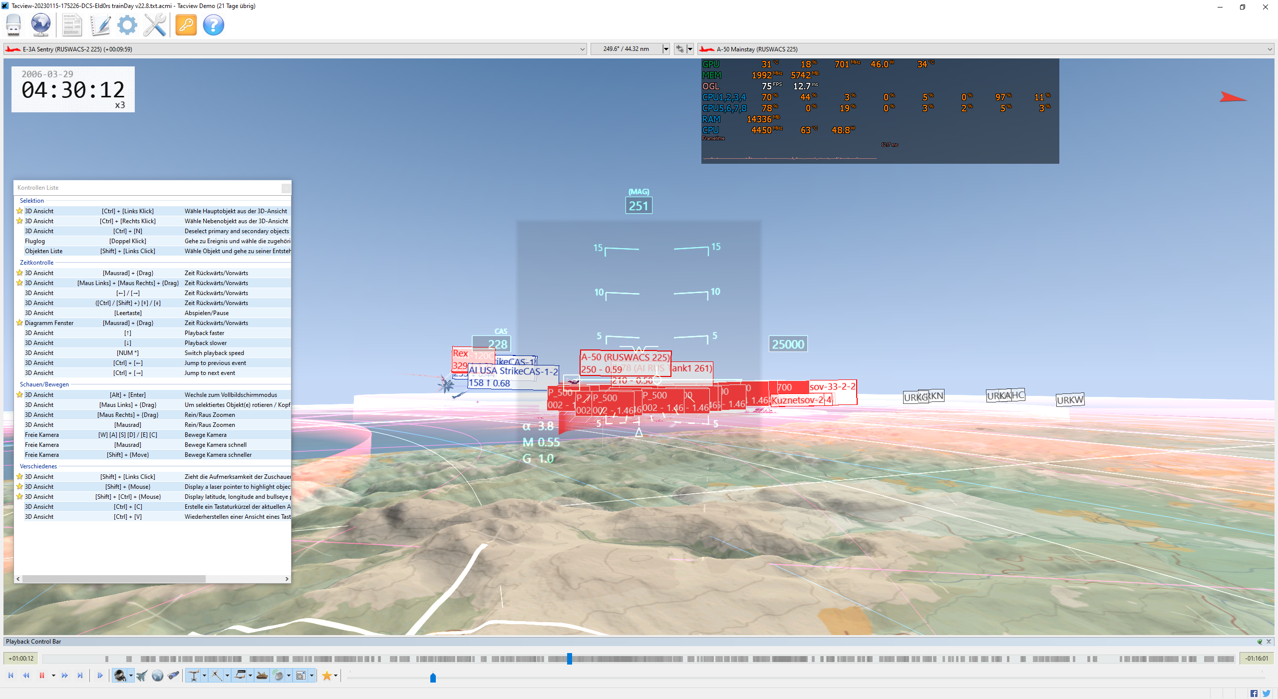Toggle the tank ground objects display
The height and width of the screenshot is (699, 1278).
(x=262, y=676)
